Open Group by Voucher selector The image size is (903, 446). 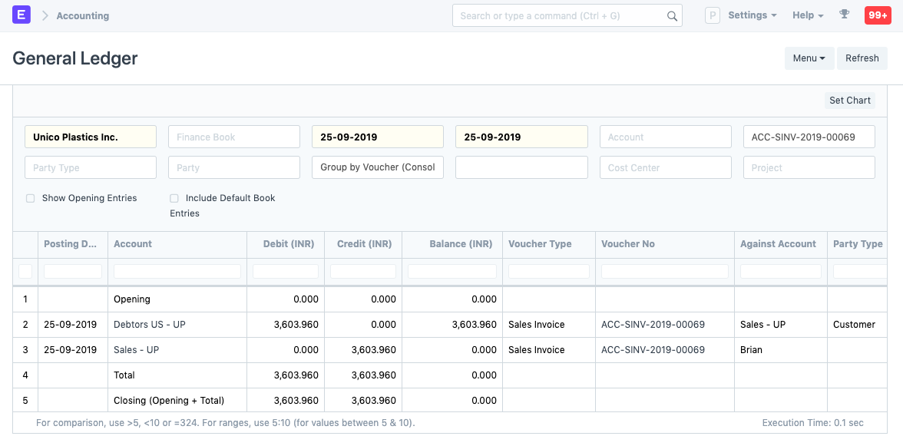[x=377, y=167]
